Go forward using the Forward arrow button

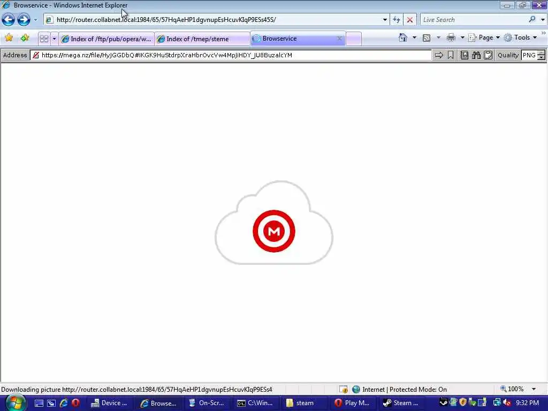click(x=24, y=20)
